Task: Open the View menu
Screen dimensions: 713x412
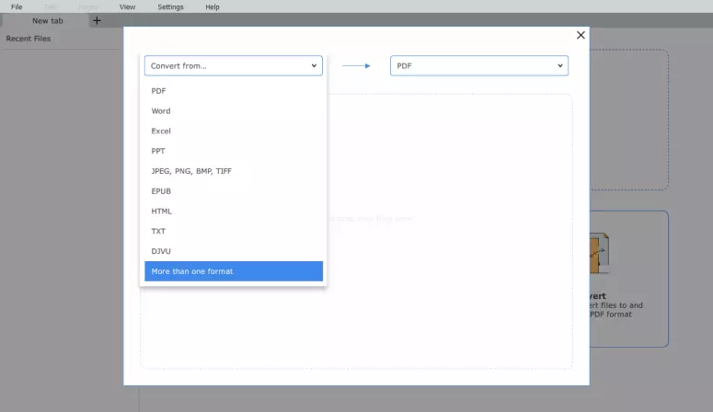Action: [127, 6]
